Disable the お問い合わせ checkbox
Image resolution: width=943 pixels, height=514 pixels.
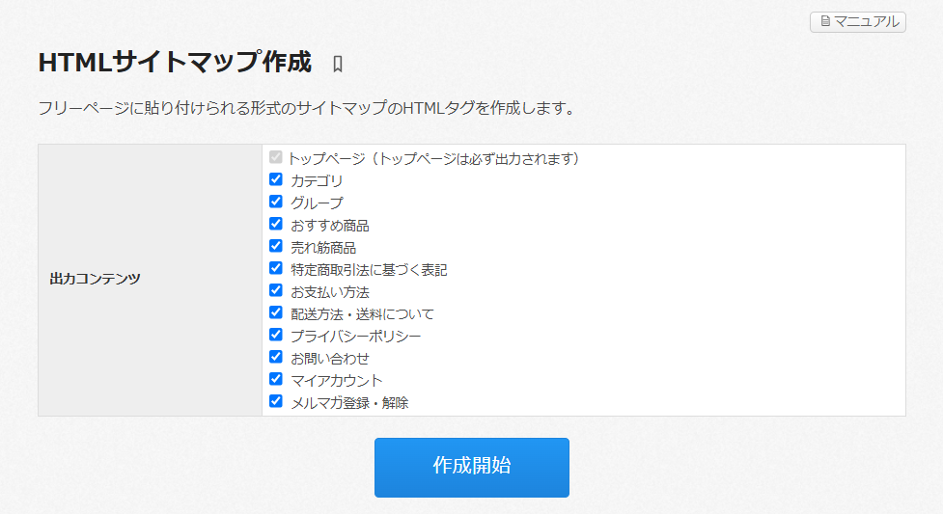276,357
